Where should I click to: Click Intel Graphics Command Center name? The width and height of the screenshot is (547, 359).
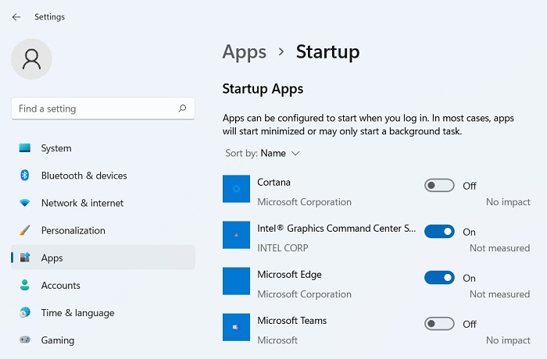click(x=337, y=229)
